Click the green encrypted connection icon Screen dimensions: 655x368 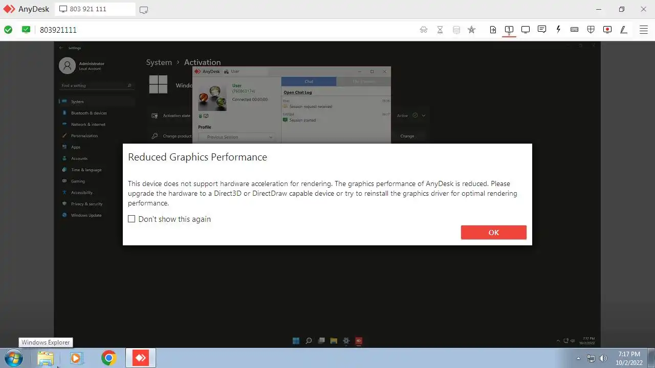coord(26,30)
